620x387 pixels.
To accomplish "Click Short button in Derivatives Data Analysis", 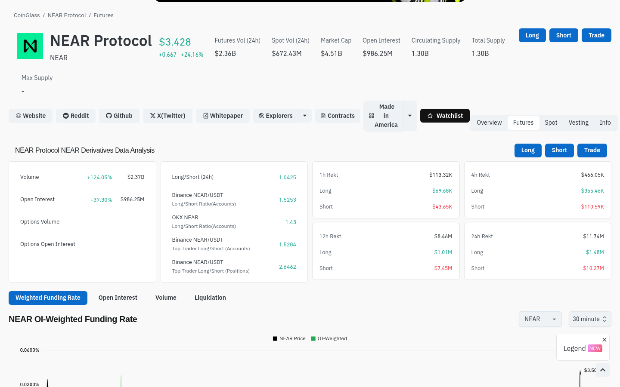I will pos(559,150).
